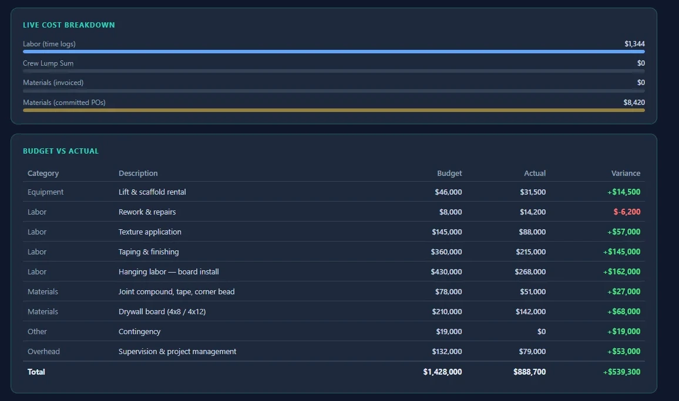Click the Budget column header
The image size is (679, 401).
click(x=449, y=174)
